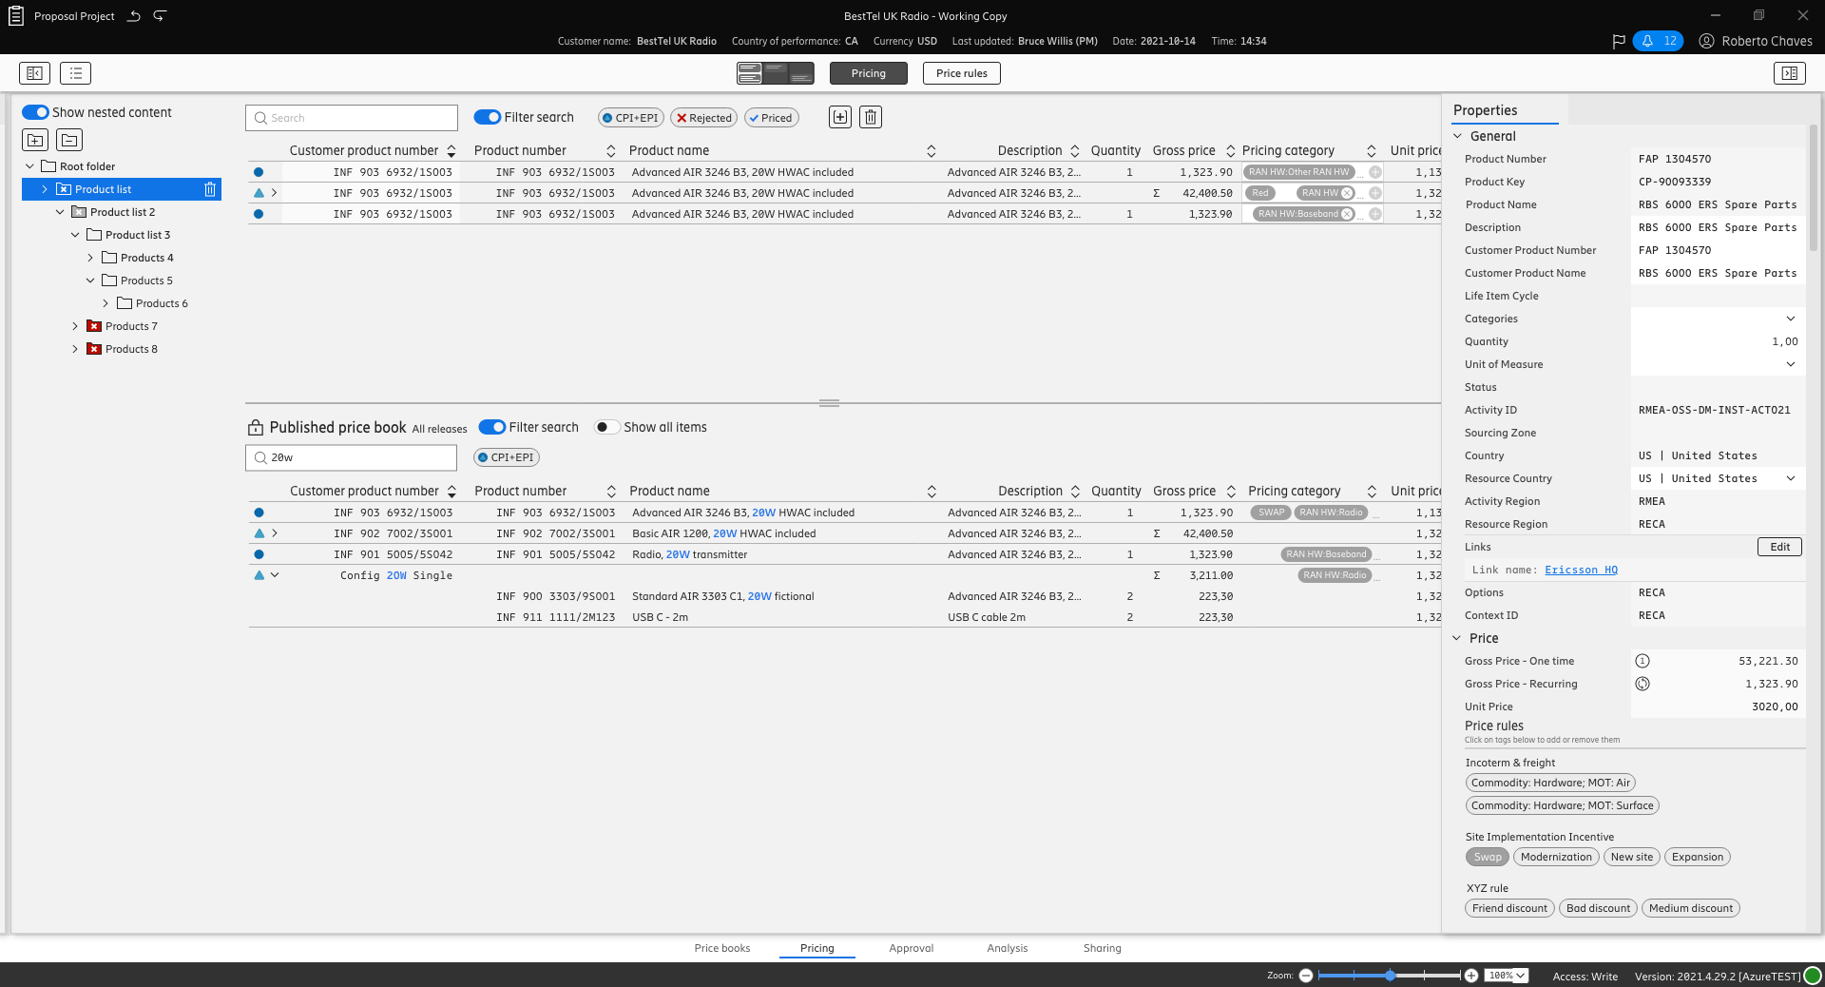Open the list view icon button
The width and height of the screenshot is (1825, 987).
[x=75, y=73]
